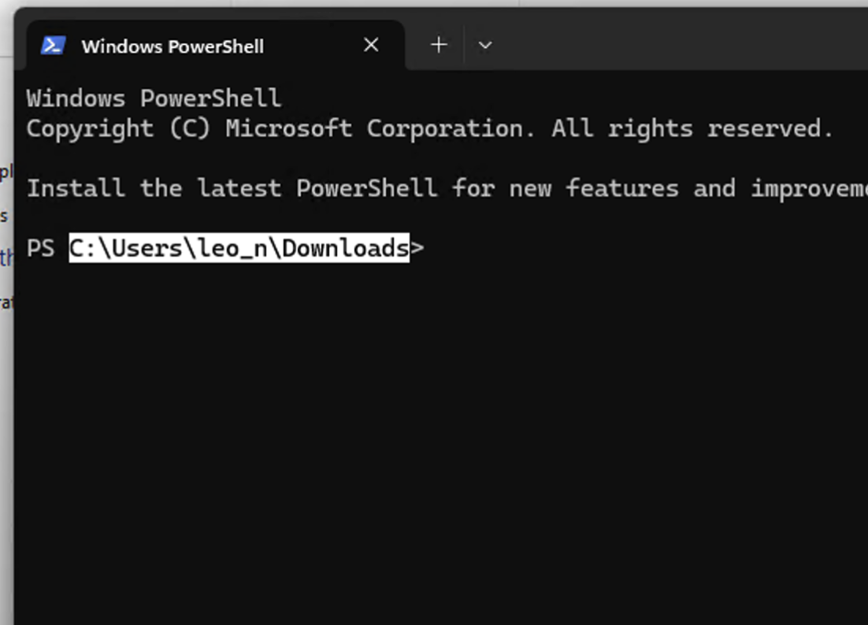Click the empty black terminal area below prompt

(440, 442)
